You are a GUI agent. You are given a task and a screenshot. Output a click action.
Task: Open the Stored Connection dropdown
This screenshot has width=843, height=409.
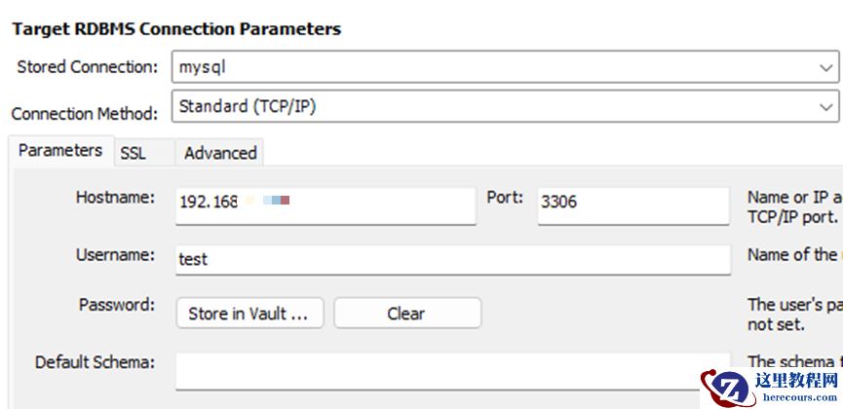click(x=505, y=67)
